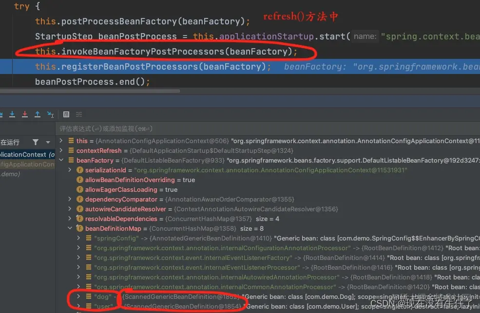Click the red Force Step Into icon
Viewport: 480px width, 313px height.
25,114
